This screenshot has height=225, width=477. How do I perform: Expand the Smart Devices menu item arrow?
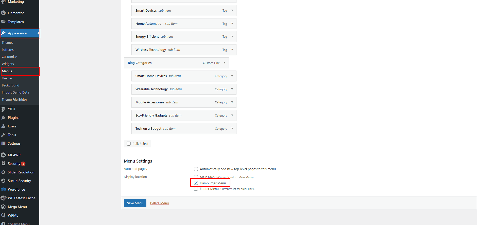click(232, 11)
